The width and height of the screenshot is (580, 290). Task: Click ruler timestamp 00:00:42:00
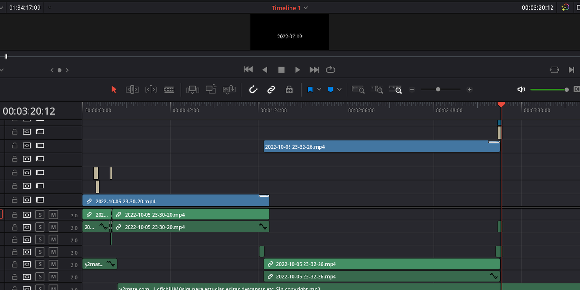pyautogui.click(x=186, y=110)
